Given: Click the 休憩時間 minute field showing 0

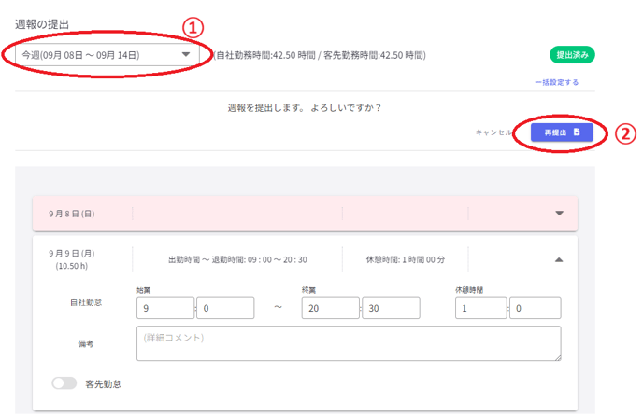Looking at the screenshot, I should [x=535, y=308].
